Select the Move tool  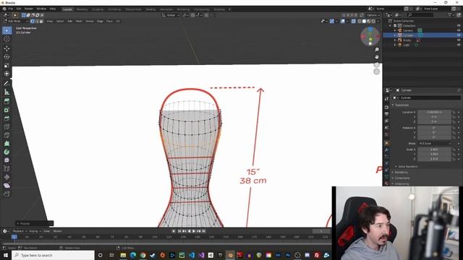pos(7,48)
